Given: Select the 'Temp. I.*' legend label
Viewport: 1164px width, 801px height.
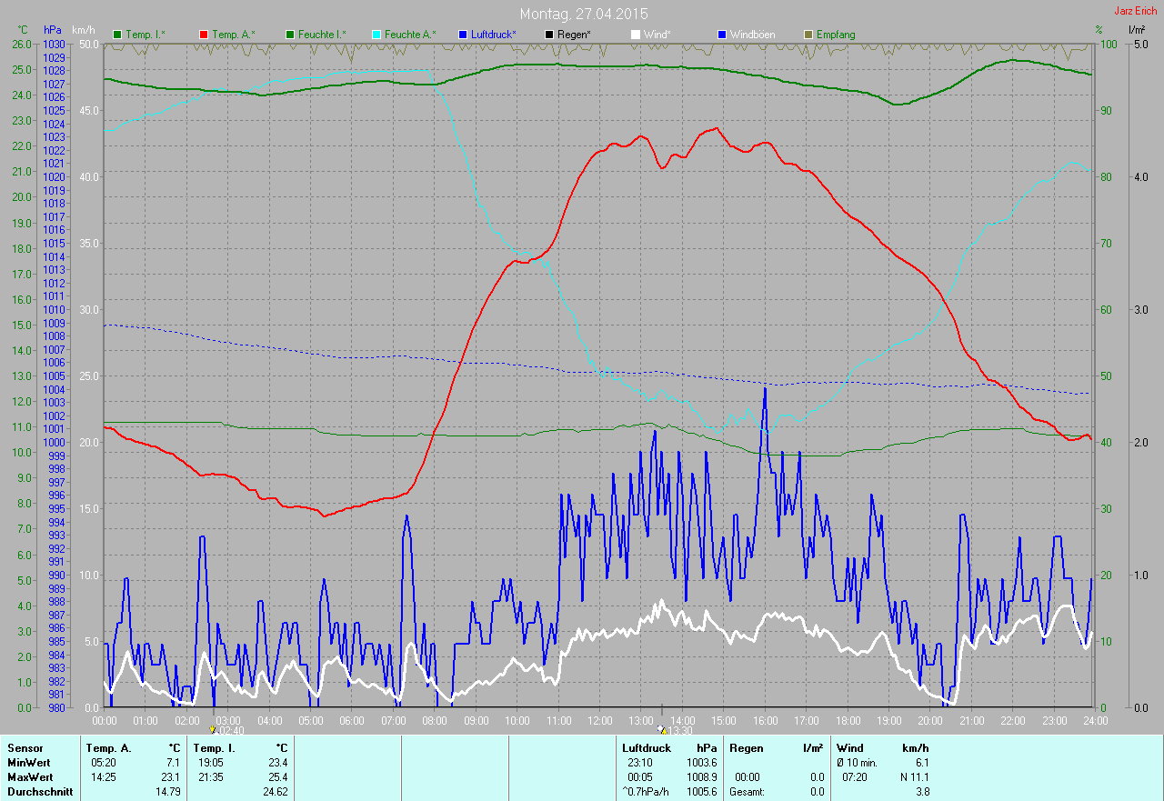Looking at the screenshot, I should click(x=145, y=35).
